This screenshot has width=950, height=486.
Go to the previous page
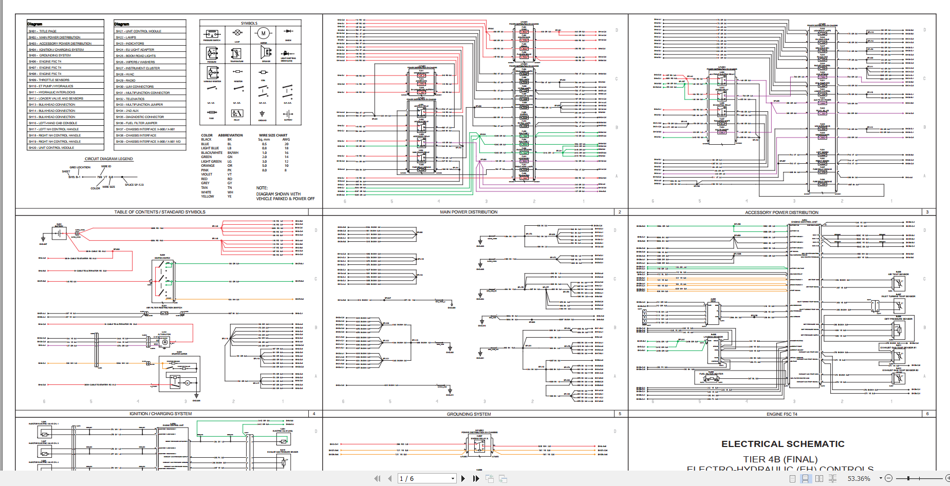click(x=390, y=478)
